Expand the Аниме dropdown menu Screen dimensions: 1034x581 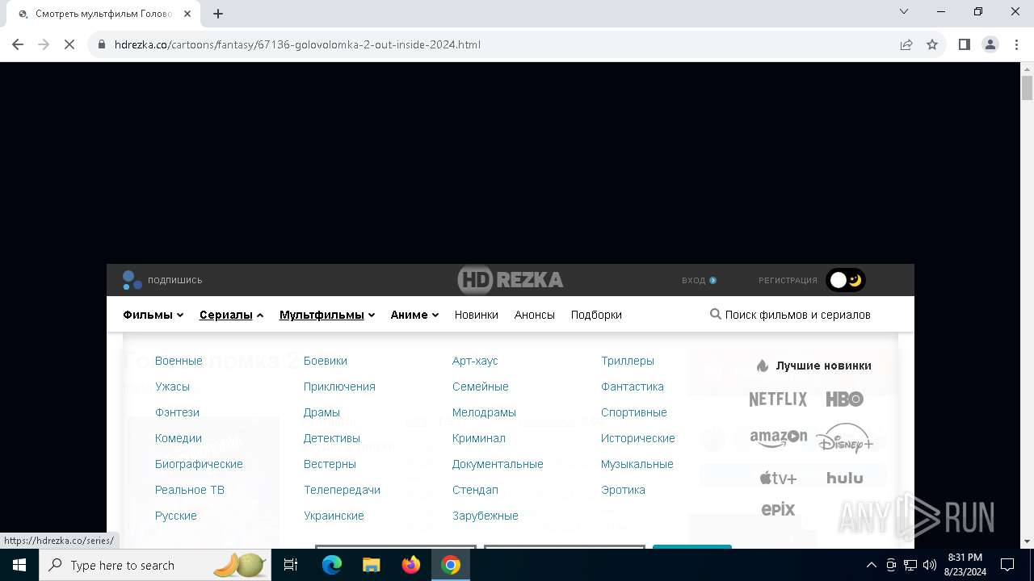pos(414,315)
